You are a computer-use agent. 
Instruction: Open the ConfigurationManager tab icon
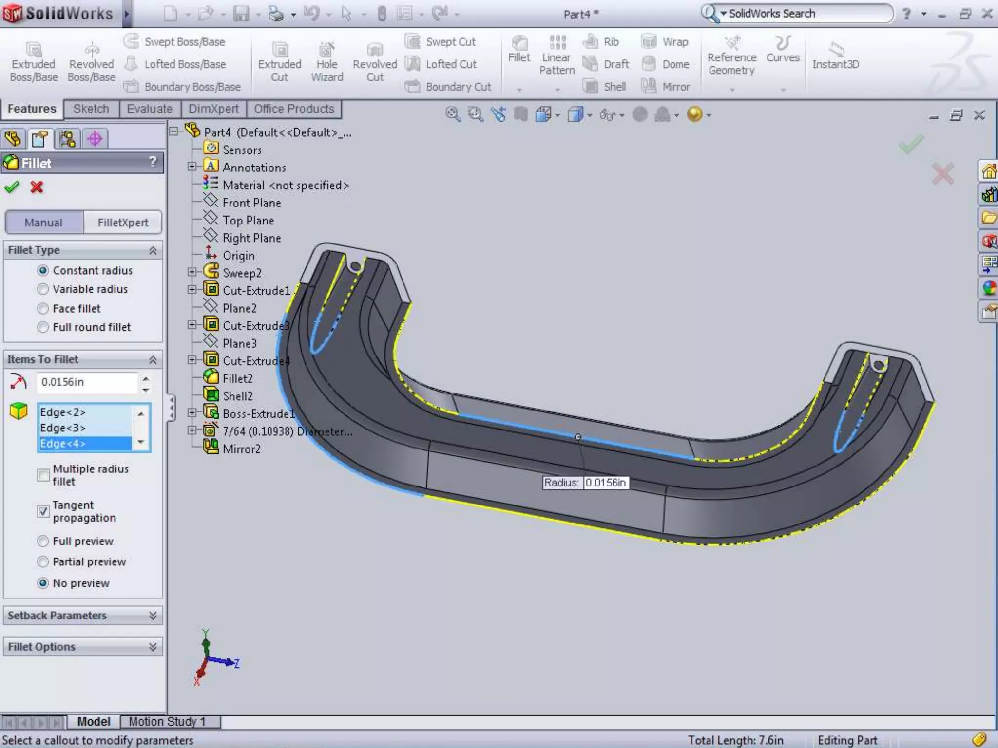click(x=67, y=139)
